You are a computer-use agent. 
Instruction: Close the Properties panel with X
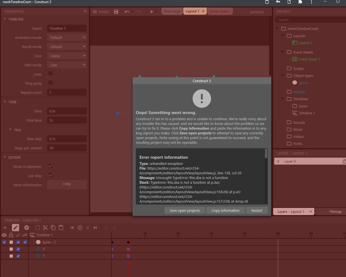click(85, 11)
